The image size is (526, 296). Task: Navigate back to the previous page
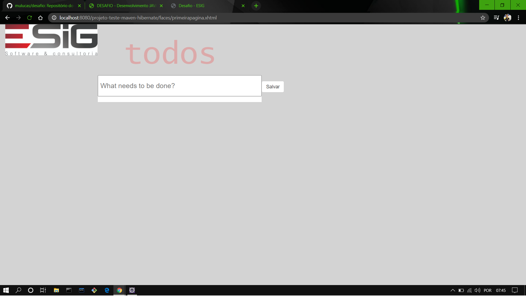pos(7,18)
